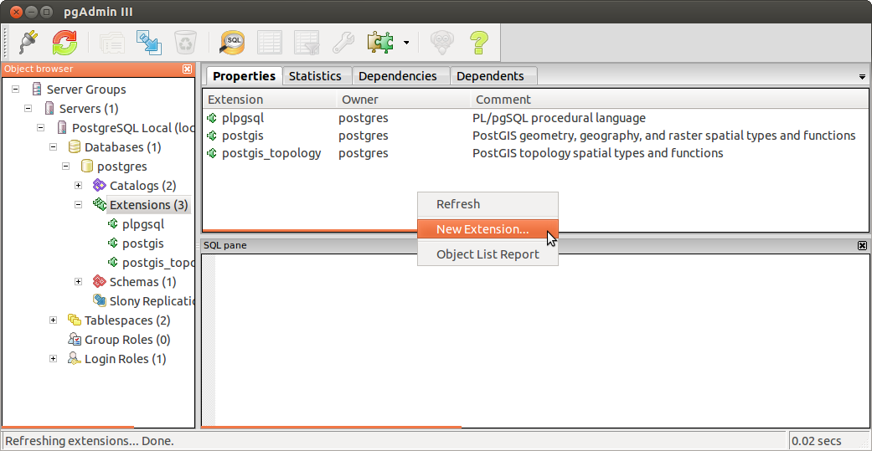The height and width of the screenshot is (451, 872).
Task: Open the SQL query tool icon
Action: pyautogui.click(x=233, y=42)
